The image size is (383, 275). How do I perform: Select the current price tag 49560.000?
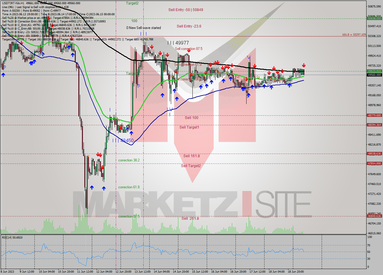(x=374, y=75)
